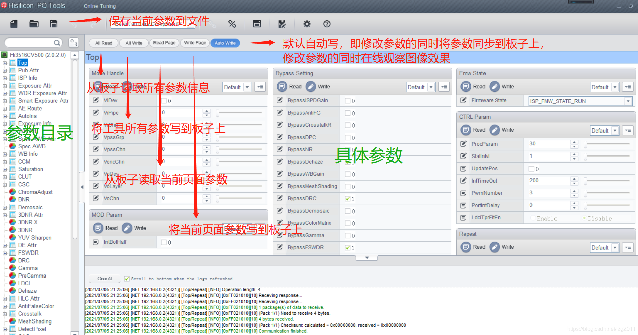638x335 pixels.
Task: Save parameters with the floppy disk icon
Action: pos(54,24)
